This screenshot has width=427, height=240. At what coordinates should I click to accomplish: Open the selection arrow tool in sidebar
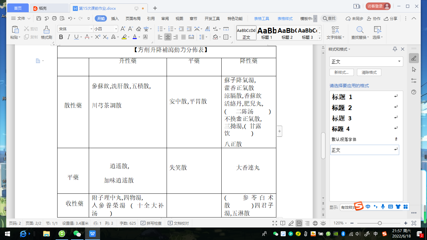(414, 69)
